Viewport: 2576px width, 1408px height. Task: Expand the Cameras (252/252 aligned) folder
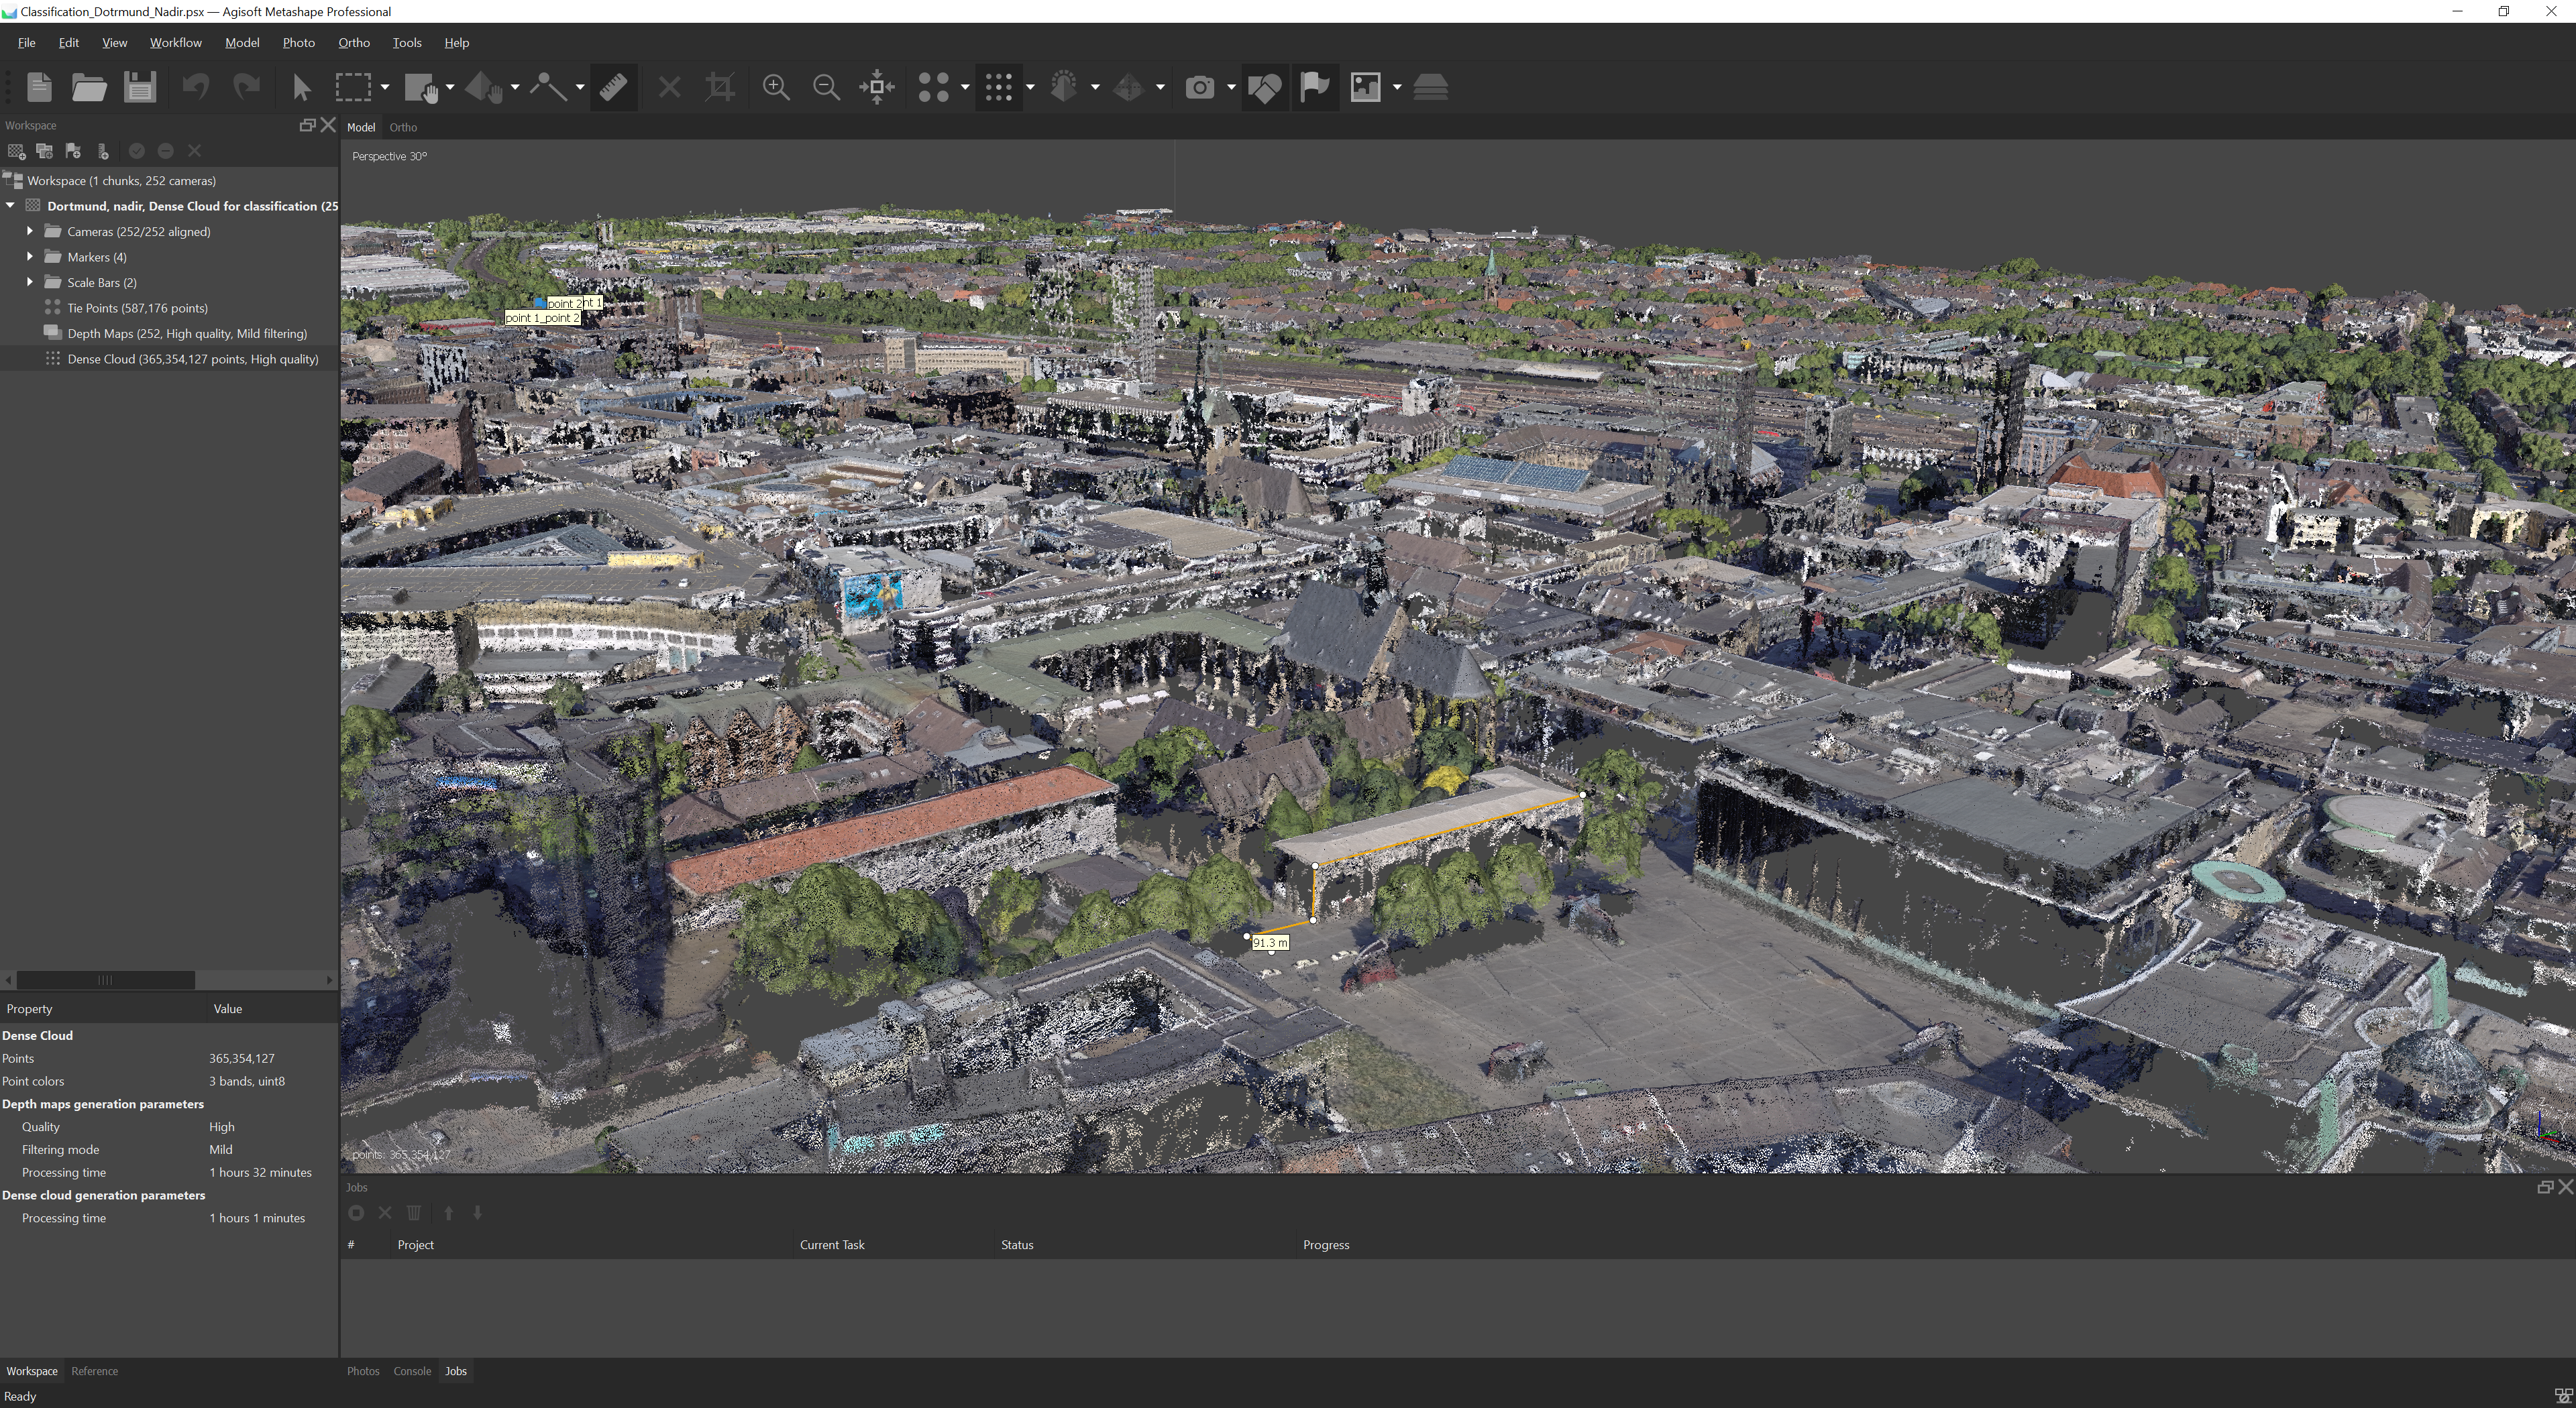click(30, 231)
